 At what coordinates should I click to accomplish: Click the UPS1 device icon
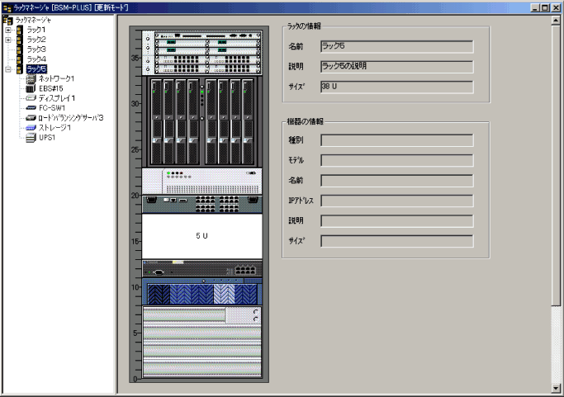point(31,138)
